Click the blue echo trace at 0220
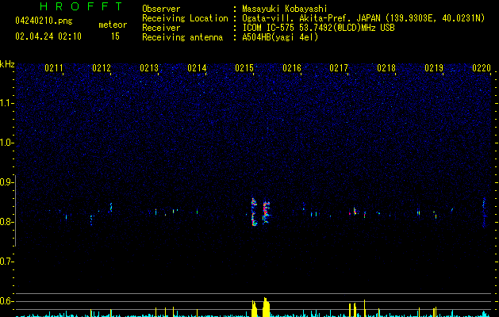The image size is (499, 317). pos(484,212)
